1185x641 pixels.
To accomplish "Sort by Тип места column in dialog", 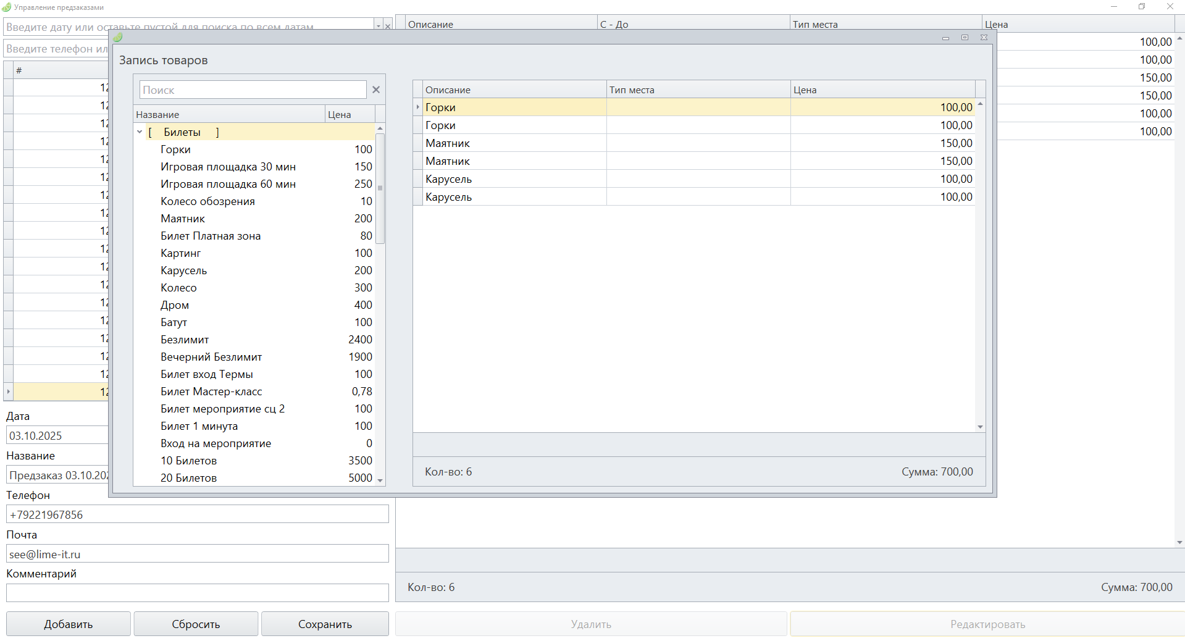I will 698,90.
